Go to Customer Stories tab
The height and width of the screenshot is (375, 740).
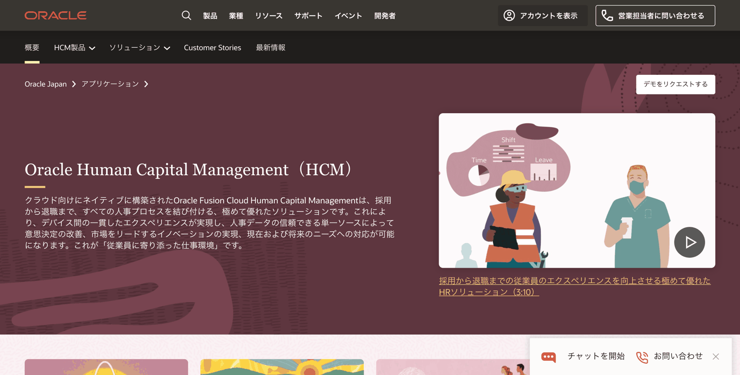click(213, 48)
